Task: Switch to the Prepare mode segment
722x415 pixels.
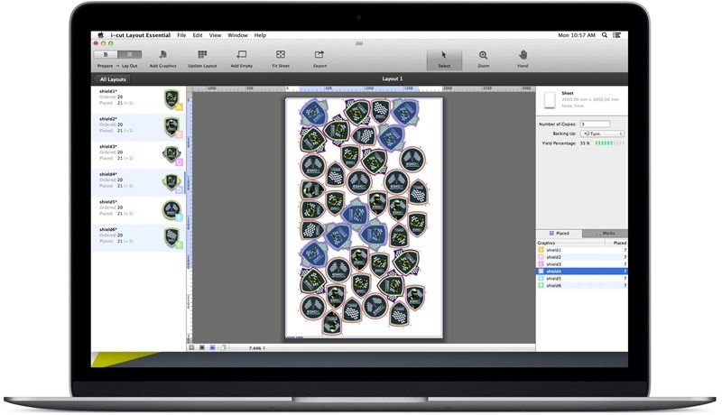Action: [x=106, y=54]
